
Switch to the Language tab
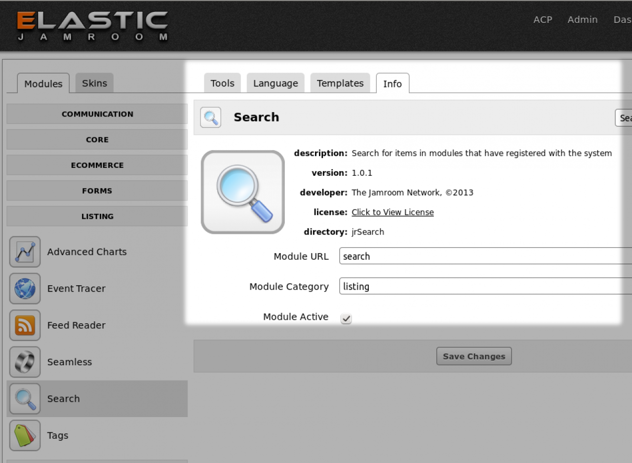276,83
